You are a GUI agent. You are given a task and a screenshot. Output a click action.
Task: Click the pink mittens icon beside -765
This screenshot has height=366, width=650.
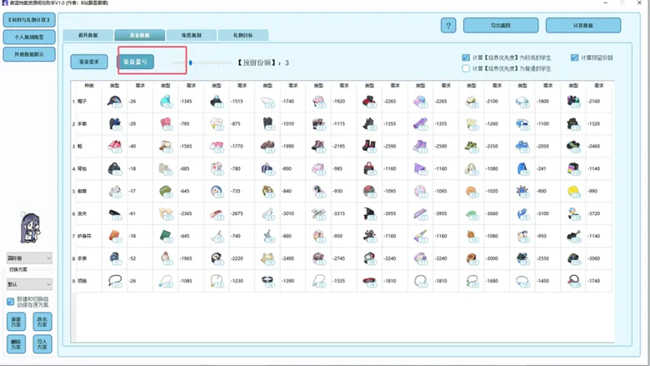point(165,123)
